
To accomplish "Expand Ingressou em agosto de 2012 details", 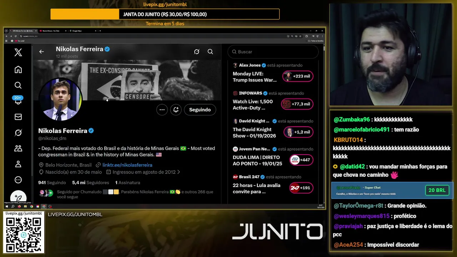I will click(x=143, y=172).
